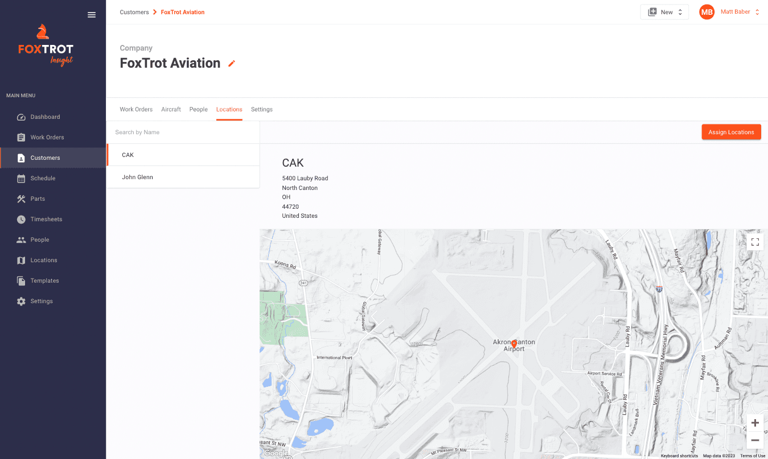Click the Assign Locations button

pyautogui.click(x=731, y=132)
